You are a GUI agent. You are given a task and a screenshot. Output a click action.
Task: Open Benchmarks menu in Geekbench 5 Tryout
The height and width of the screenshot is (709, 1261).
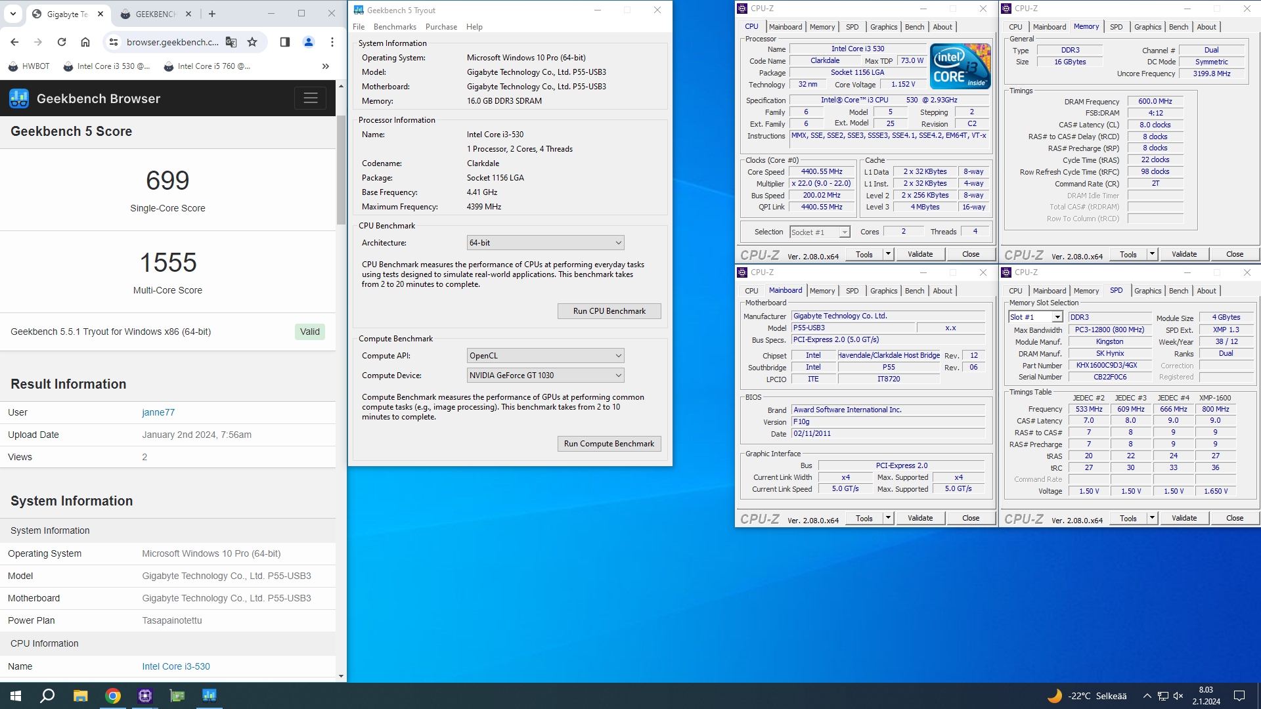(x=395, y=27)
